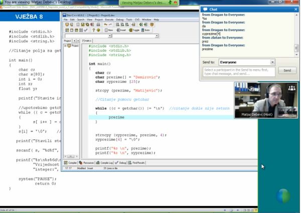Click the Help question mark icon
The width and height of the screenshot is (301, 213).
point(93,30)
